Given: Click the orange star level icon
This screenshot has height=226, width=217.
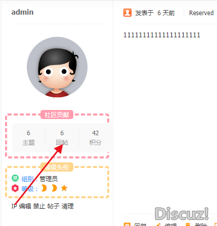Looking at the screenshot, I should (64, 188).
